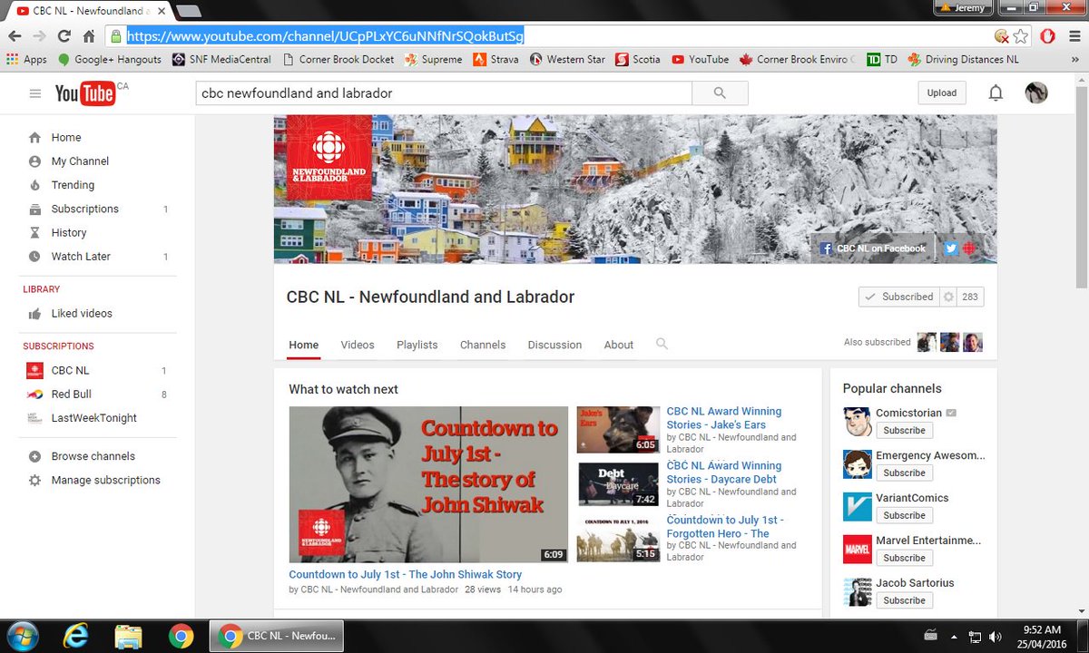The height and width of the screenshot is (653, 1089).
Task: Open the Twitter banner icon
Action: tap(951, 249)
